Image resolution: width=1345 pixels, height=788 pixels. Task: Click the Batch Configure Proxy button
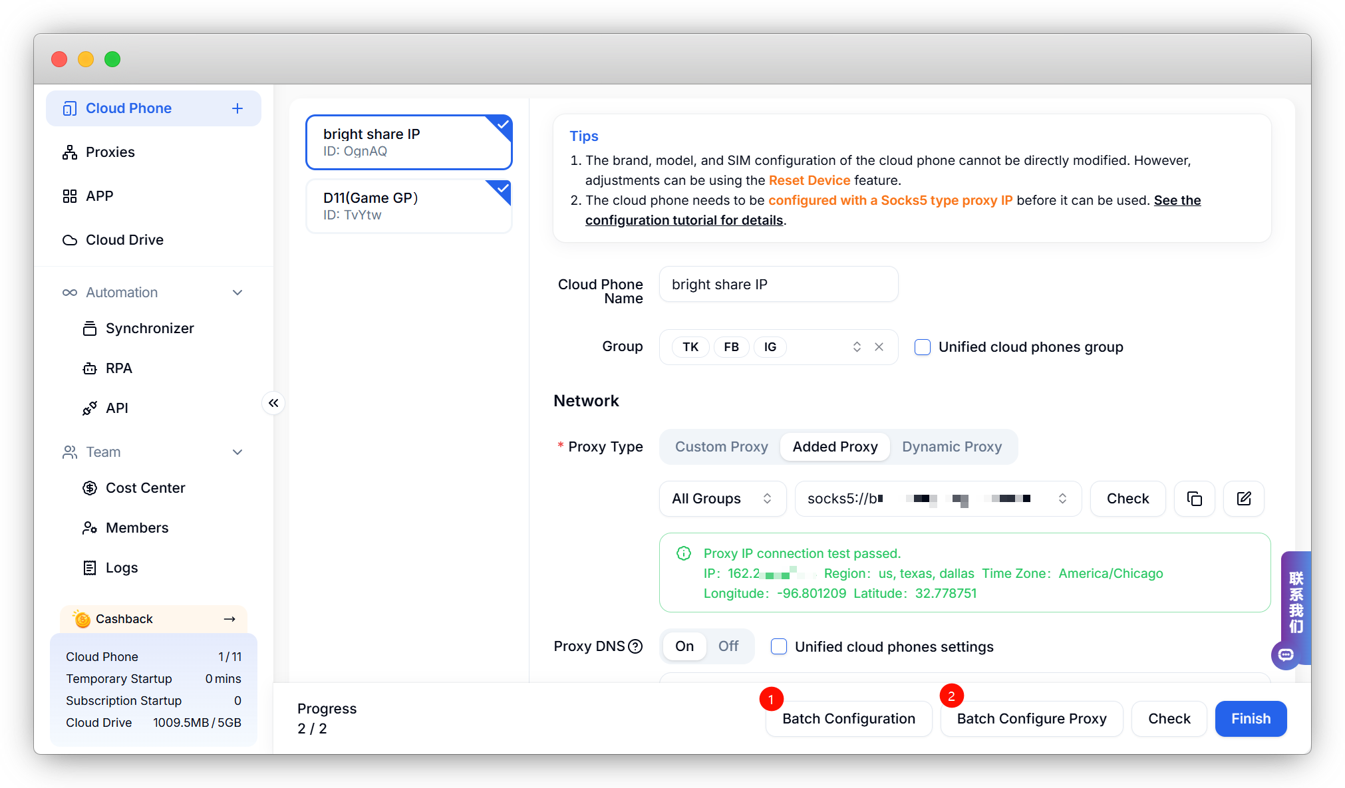pos(1031,719)
